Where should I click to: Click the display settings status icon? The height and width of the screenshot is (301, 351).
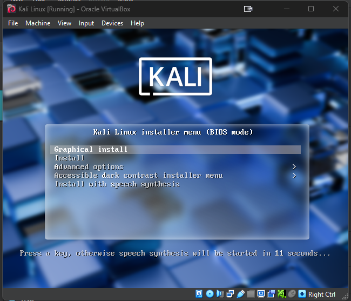tap(261, 293)
